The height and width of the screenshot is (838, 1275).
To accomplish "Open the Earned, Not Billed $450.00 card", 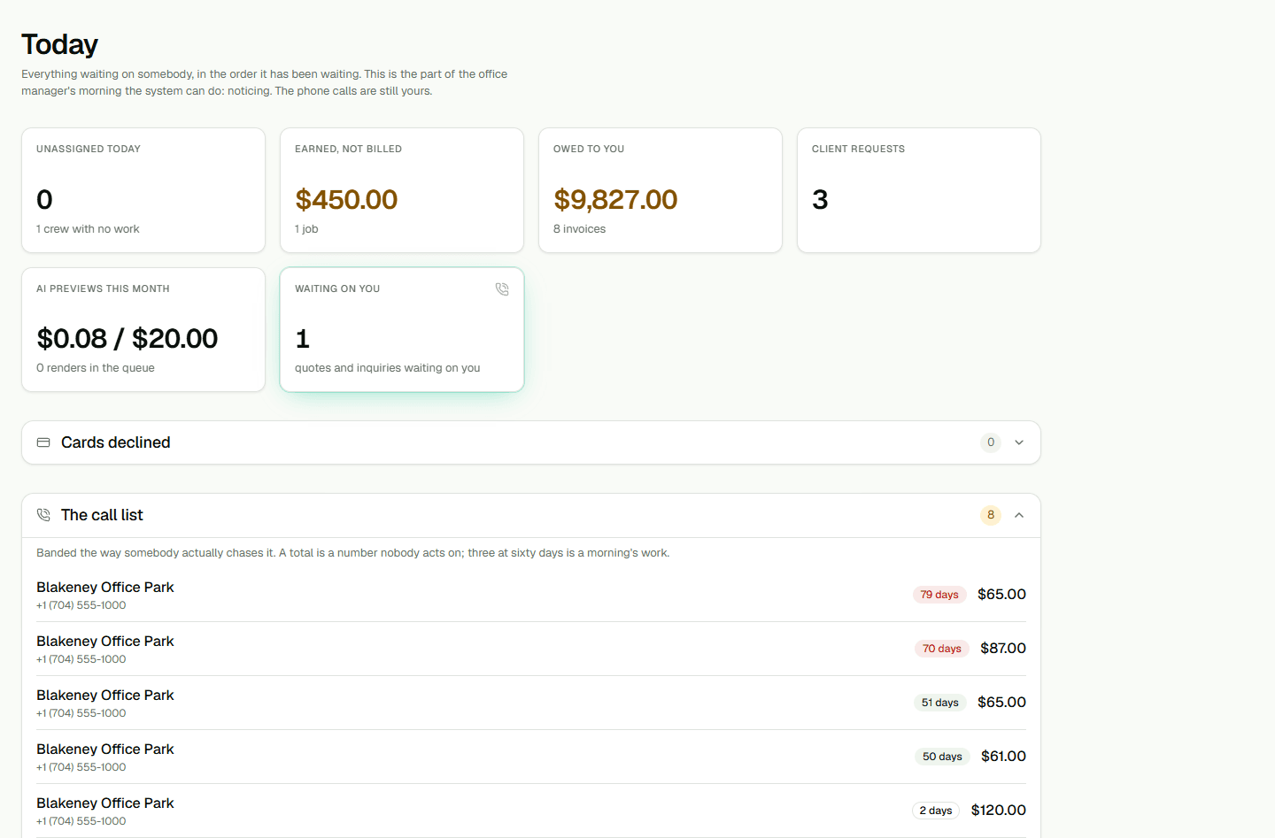I will tap(402, 190).
